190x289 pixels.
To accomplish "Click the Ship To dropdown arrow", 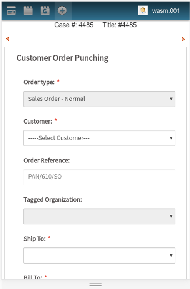I will tap(171, 255).
